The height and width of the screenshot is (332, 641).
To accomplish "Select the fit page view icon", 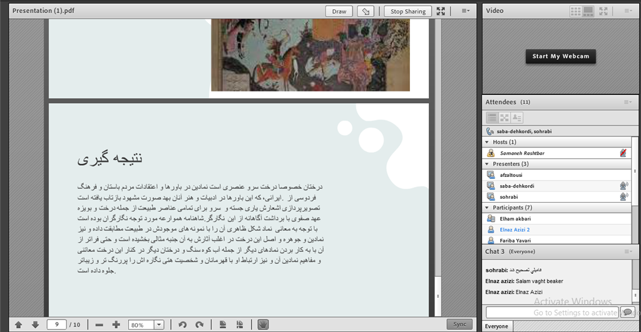I will (x=223, y=324).
